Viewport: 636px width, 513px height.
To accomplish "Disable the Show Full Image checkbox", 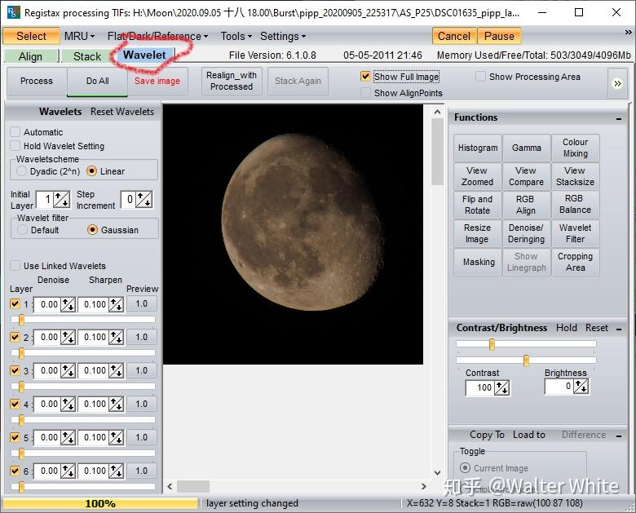I will [365, 77].
